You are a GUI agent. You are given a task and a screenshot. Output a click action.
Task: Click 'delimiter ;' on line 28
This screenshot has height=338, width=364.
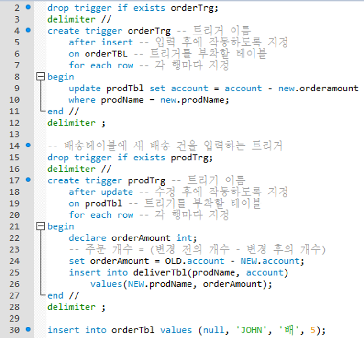point(77,307)
